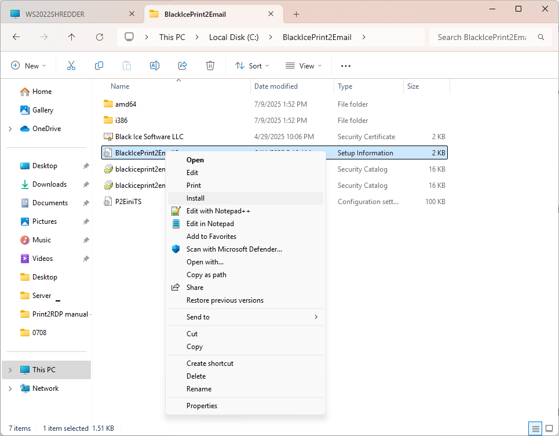This screenshot has width=559, height=436.
Task: Click the Copy icon in toolbar
Action: click(99, 66)
